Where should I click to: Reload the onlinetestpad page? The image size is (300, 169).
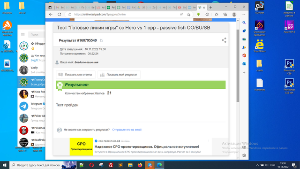(60, 15)
